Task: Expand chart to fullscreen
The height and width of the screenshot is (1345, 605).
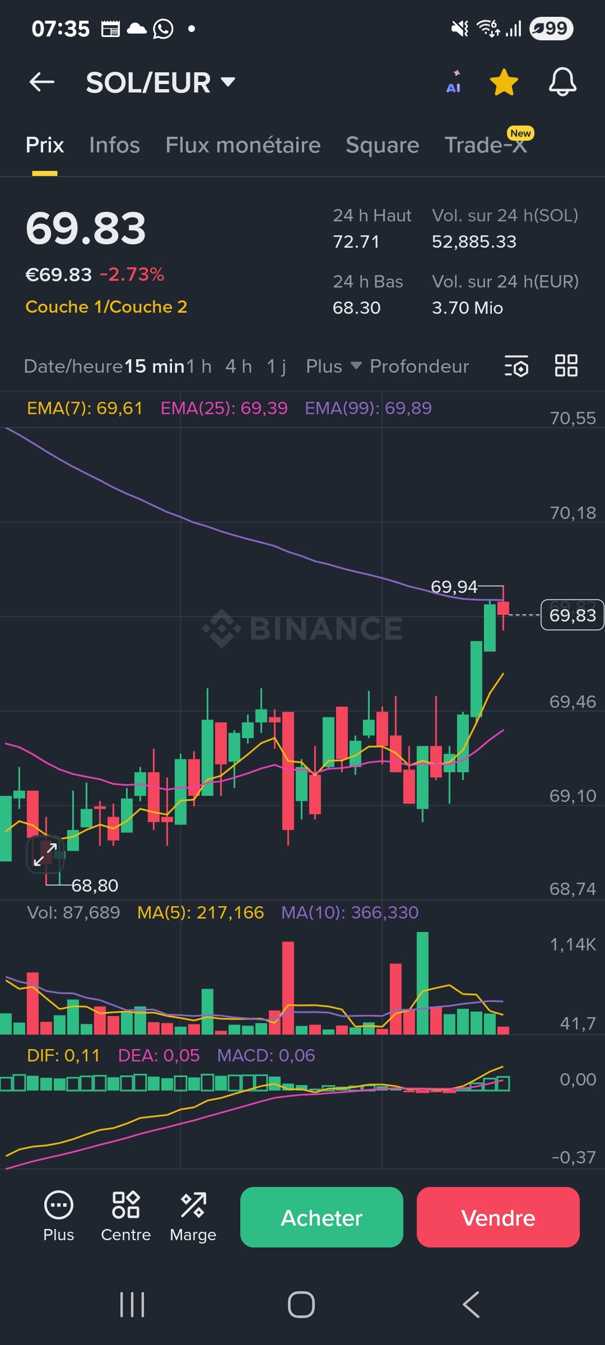Action: click(x=45, y=854)
